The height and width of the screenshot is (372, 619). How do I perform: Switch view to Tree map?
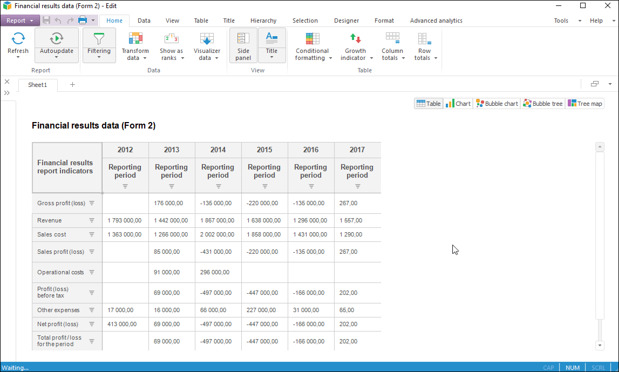[x=584, y=104]
